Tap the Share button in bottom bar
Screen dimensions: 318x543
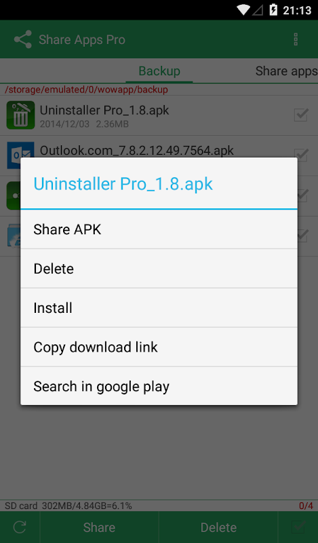pos(99,527)
